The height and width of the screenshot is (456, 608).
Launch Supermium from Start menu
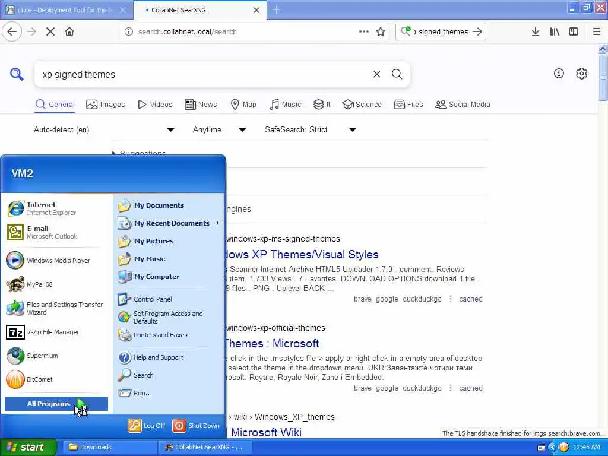tap(56, 356)
